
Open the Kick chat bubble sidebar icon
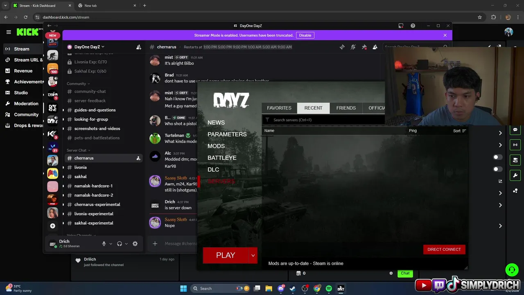point(515,129)
